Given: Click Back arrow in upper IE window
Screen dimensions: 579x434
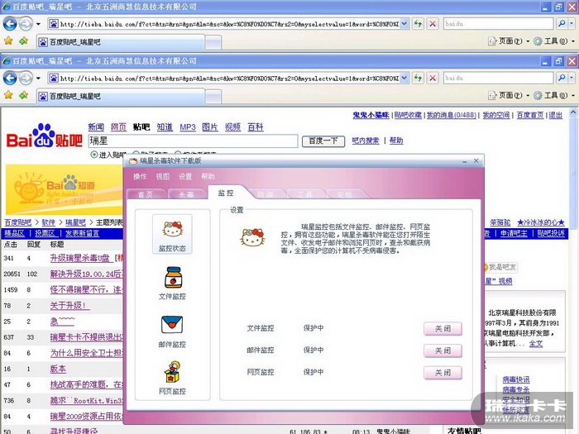Looking at the screenshot, I should coord(10,24).
